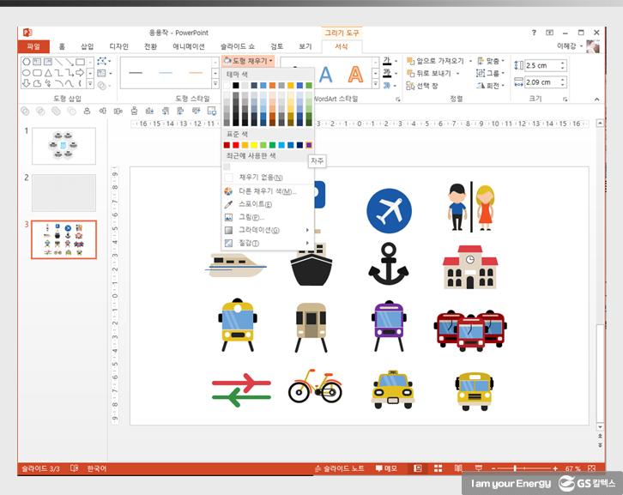Screen dimensions: 623x495
Task: Click the Bring Forward (앞으로 가져오기) icon
Action: (409, 62)
